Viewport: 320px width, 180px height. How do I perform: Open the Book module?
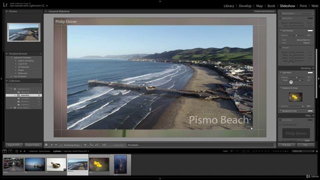tap(271, 6)
